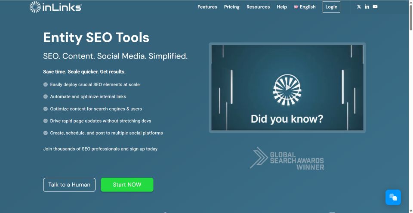
Task: Click the Global Search Awards Winner badge
Action: [x=287, y=158]
